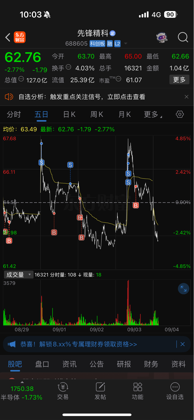Tap the info icon next to 总值
This screenshot has height=420, width=194.
click(x=21, y=79)
